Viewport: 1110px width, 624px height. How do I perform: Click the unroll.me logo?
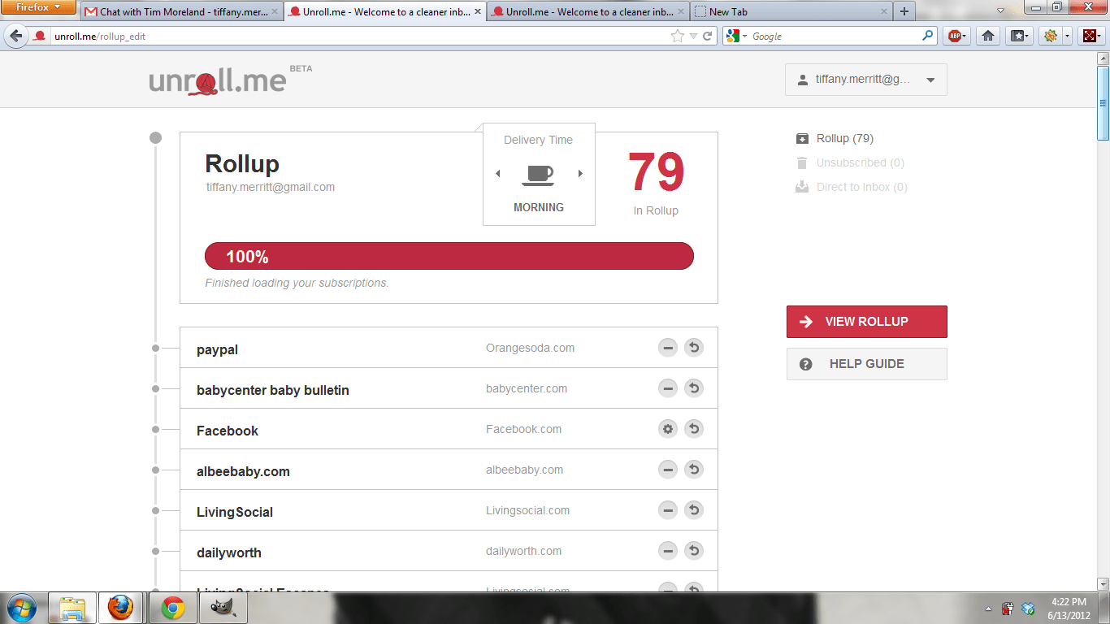click(x=218, y=81)
